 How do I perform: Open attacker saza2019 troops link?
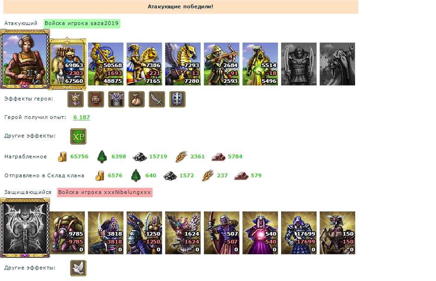(x=81, y=24)
